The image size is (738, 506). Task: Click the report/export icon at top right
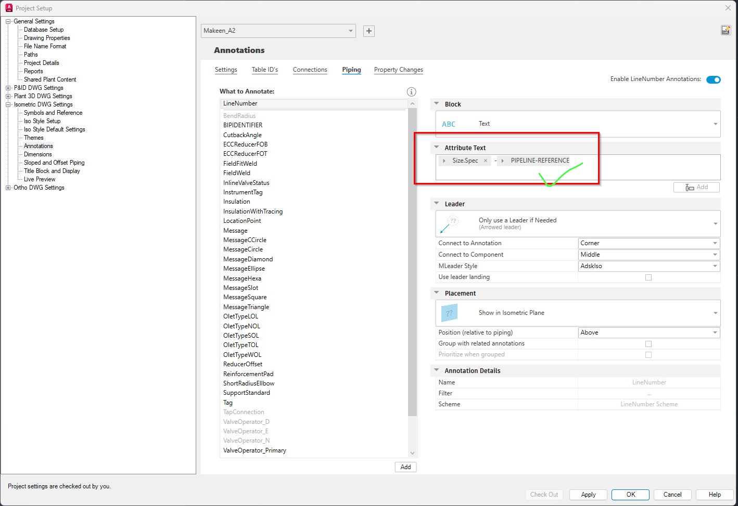(x=726, y=30)
